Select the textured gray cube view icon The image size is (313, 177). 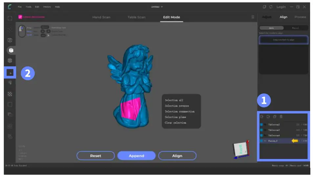point(10,61)
